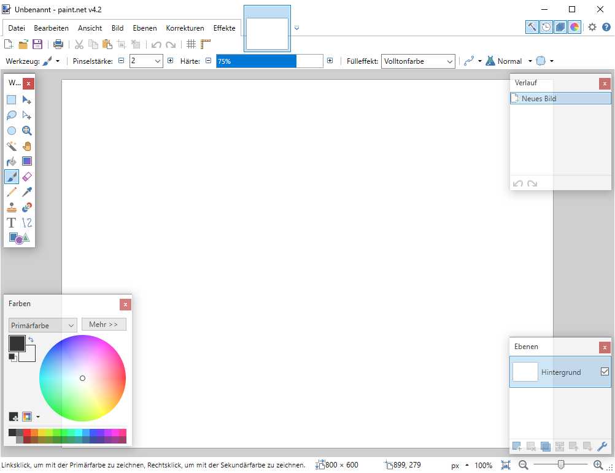Decrease Pinselstärke with minus button

click(x=121, y=61)
